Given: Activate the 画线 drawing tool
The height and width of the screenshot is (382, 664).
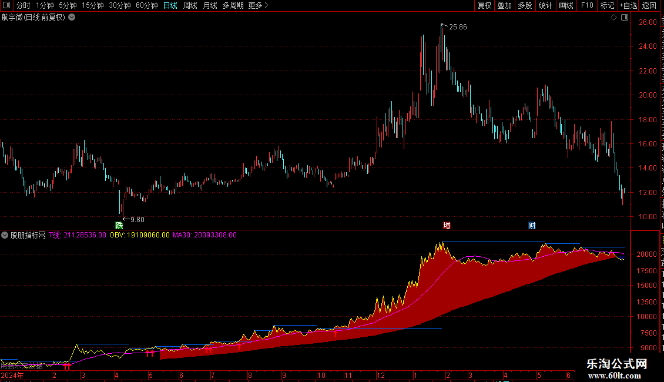Looking at the screenshot, I should point(566,5).
